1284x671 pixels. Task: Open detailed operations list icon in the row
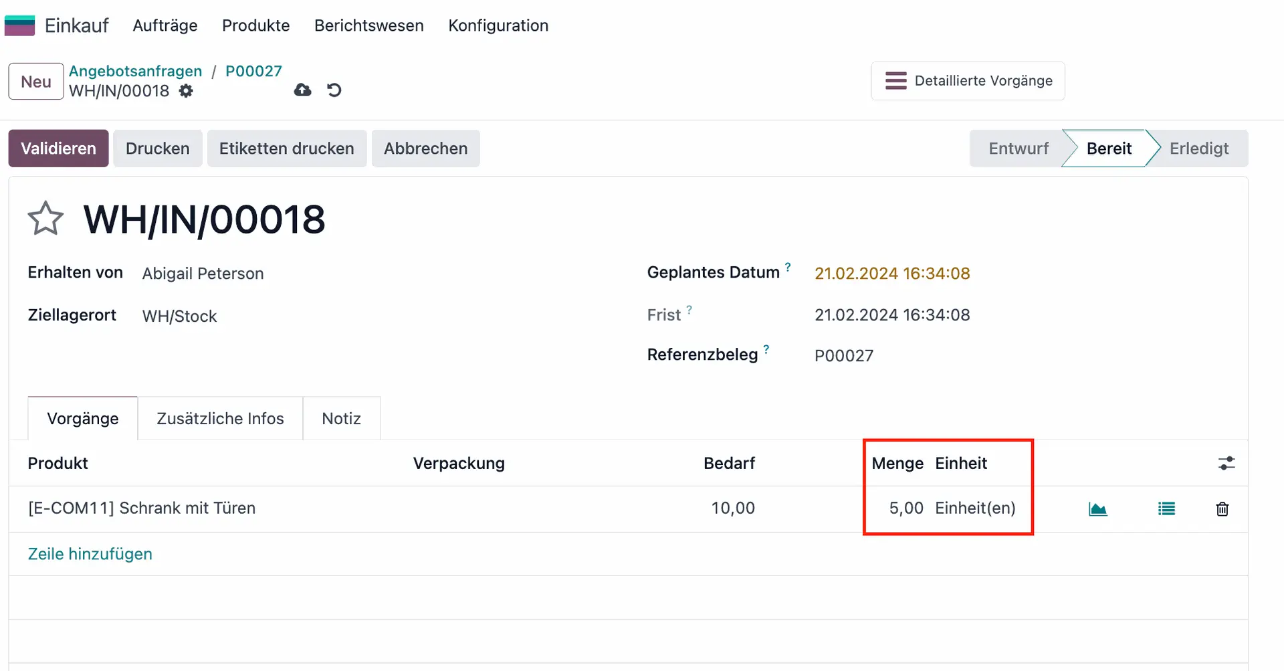1166,509
